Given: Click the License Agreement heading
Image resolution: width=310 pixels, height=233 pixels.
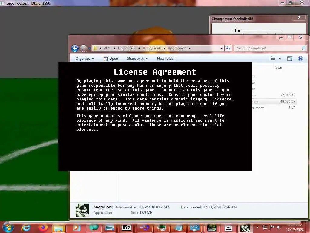Looking at the screenshot, I should 155,72.
